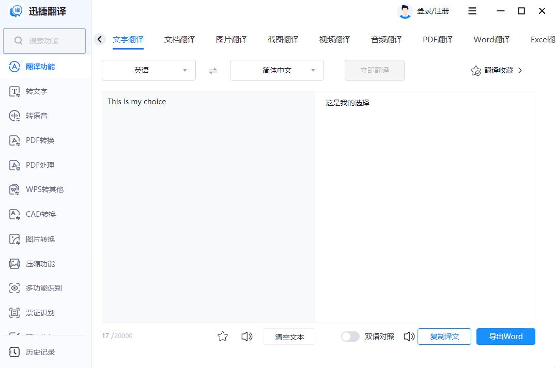Click the 登录/注册 link
This screenshot has height=368, width=555.
(x=433, y=11)
